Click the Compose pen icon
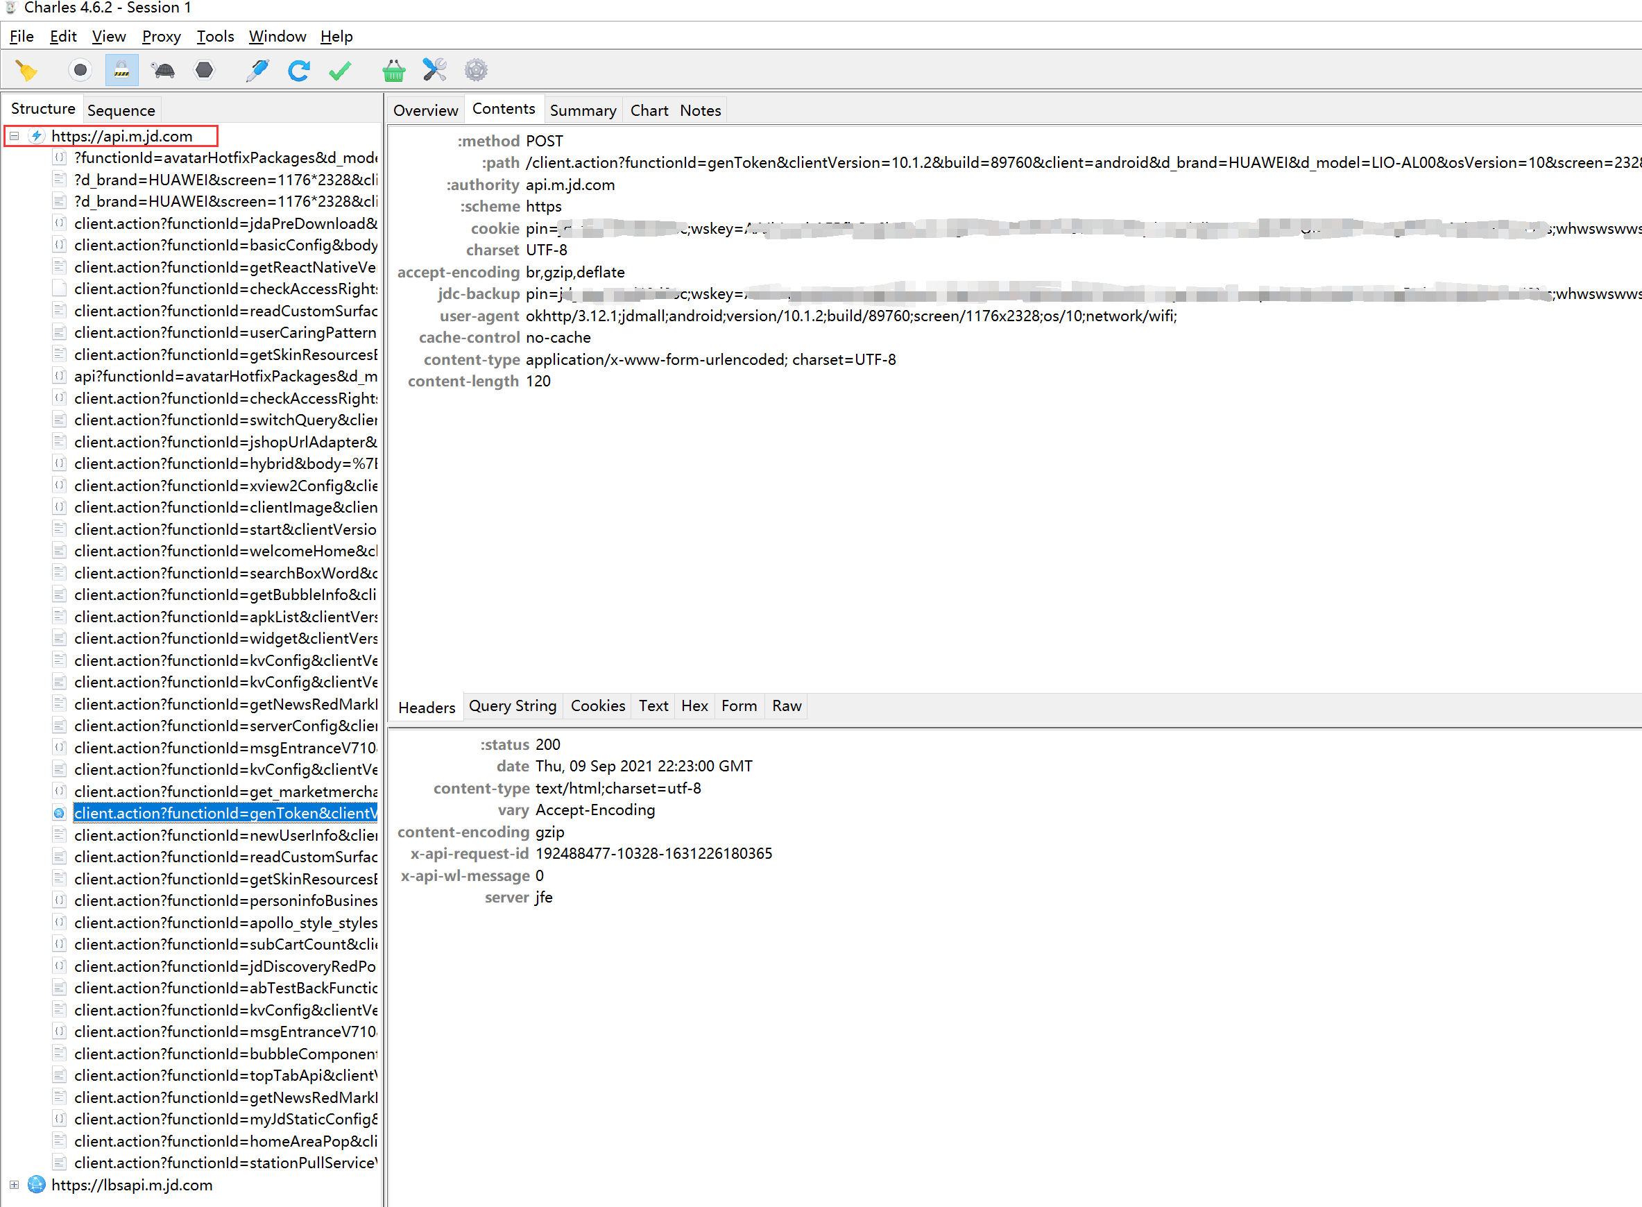1642x1207 pixels. [x=257, y=70]
